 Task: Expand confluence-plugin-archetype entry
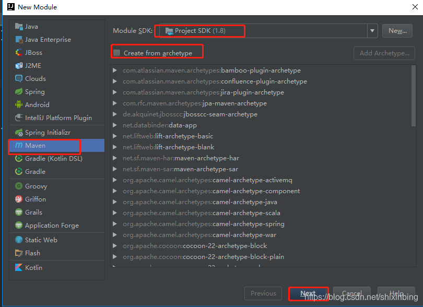pos(115,81)
